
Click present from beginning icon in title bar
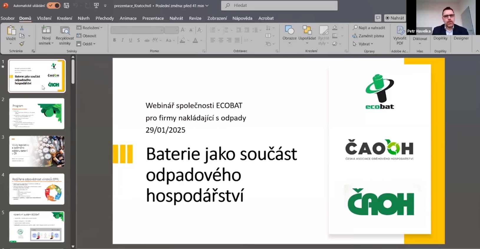(x=96, y=6)
